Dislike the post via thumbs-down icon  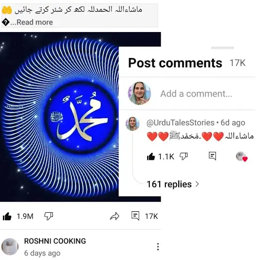click(x=49, y=216)
